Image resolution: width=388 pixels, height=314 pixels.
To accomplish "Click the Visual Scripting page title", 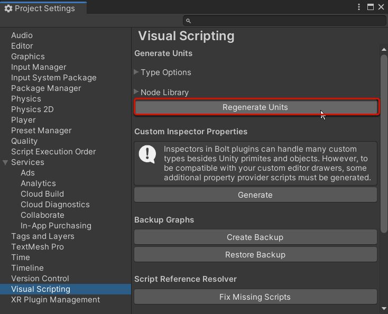I will (186, 36).
